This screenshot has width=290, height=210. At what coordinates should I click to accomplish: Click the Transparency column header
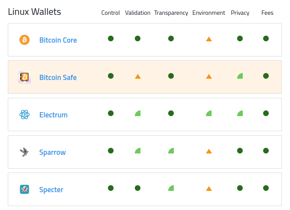171,13
